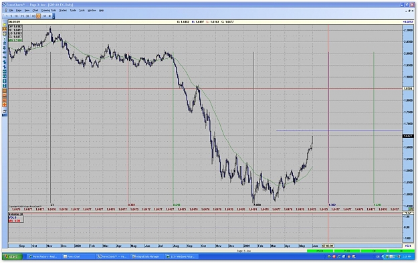Click the green MA value label
The image size is (418, 263).
[15, 40]
